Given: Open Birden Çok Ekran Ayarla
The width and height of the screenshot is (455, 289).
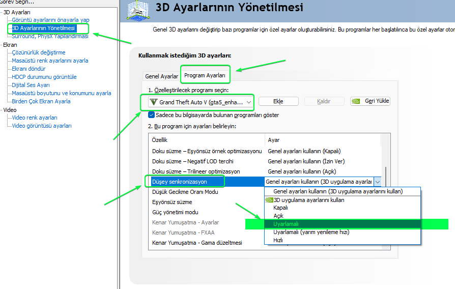Looking at the screenshot, I should 41,101.
